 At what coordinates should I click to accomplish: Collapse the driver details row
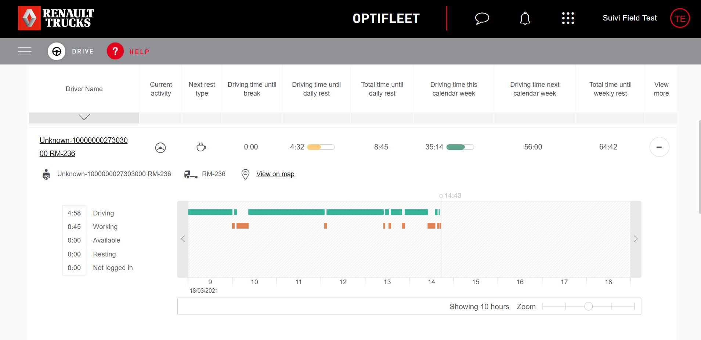660,147
